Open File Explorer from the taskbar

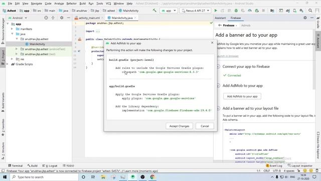click(103, 177)
